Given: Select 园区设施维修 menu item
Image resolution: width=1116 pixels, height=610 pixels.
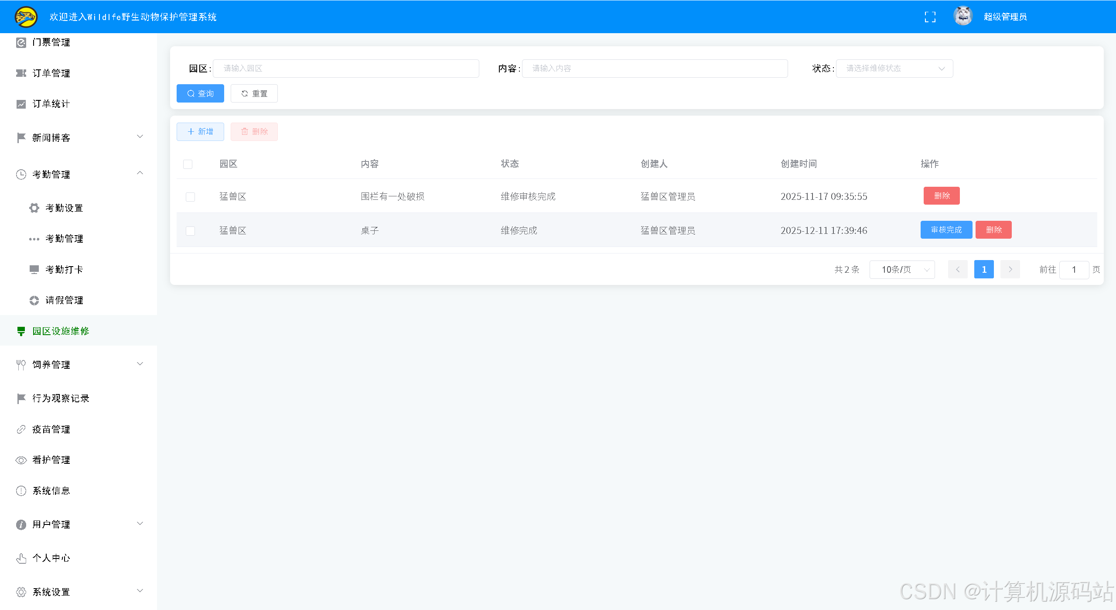Looking at the screenshot, I should pos(78,331).
